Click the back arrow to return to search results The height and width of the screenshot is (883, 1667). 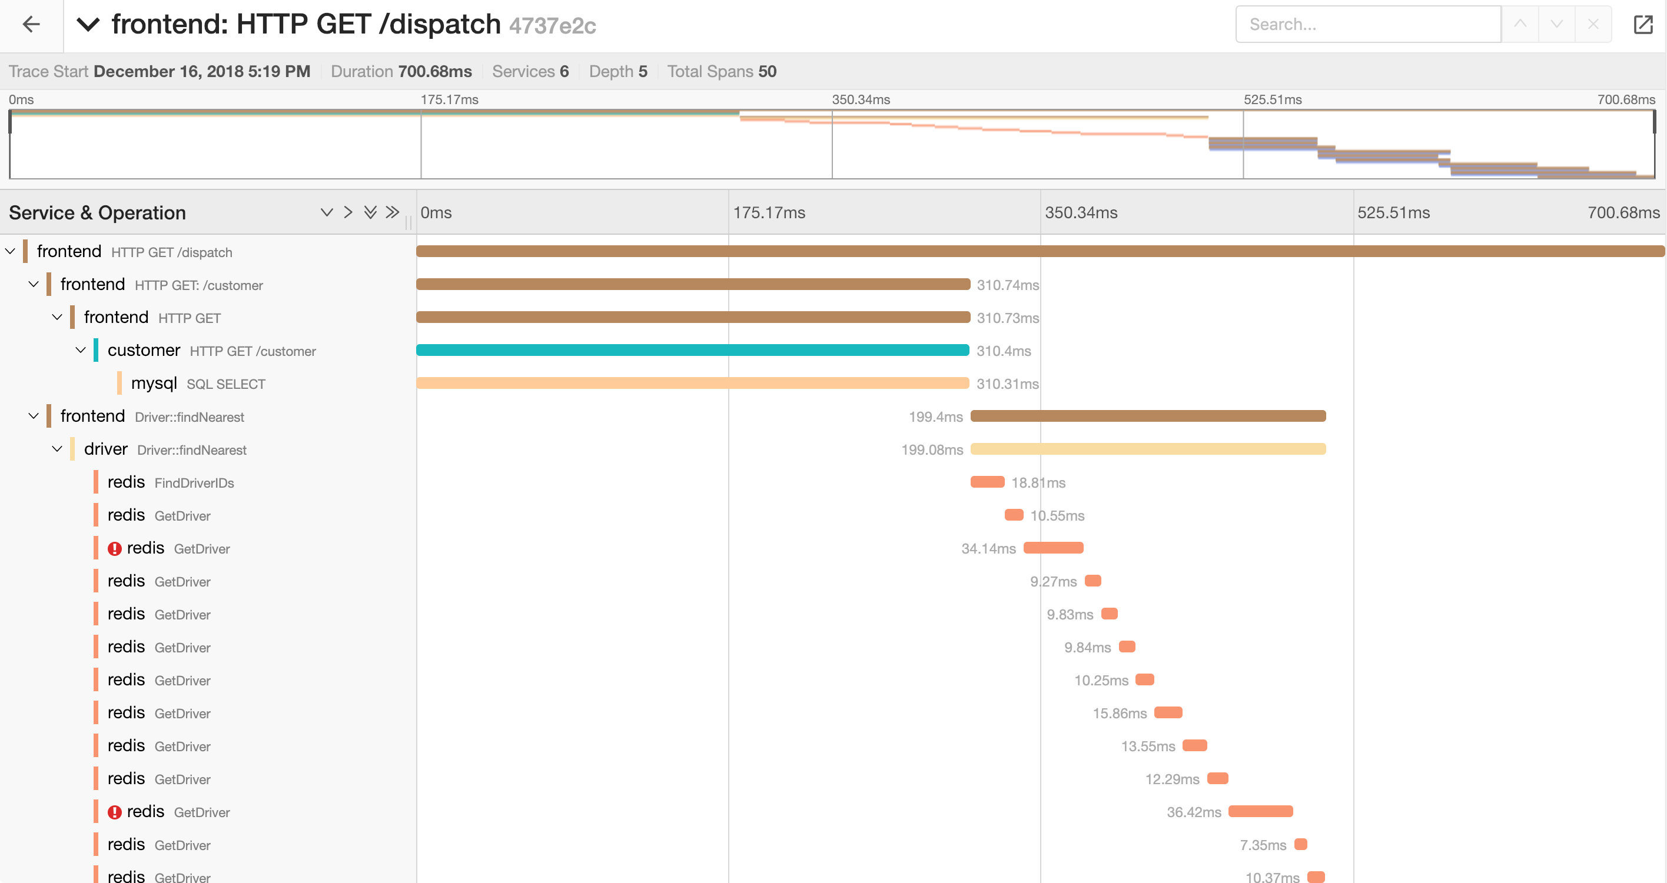(x=31, y=24)
